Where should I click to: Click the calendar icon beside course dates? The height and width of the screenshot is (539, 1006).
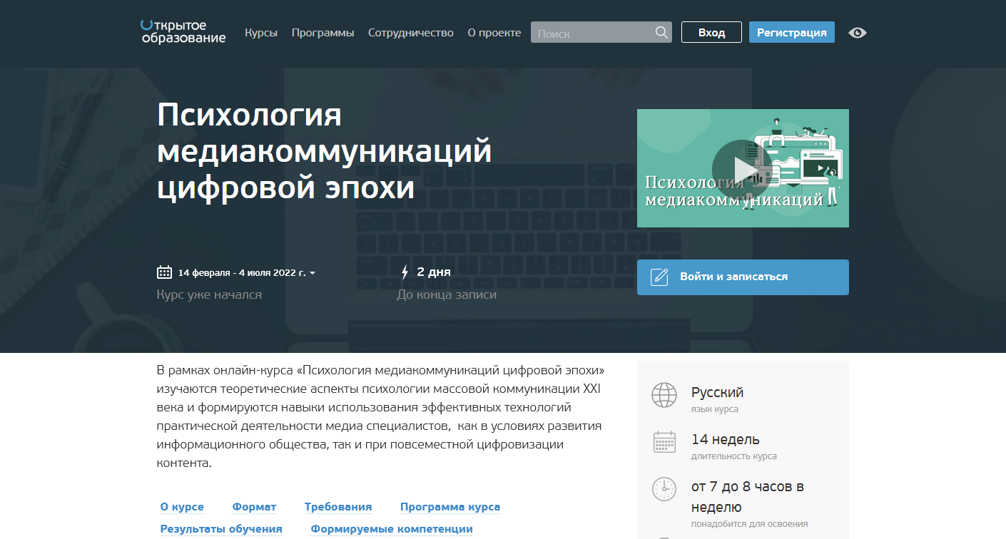[164, 271]
